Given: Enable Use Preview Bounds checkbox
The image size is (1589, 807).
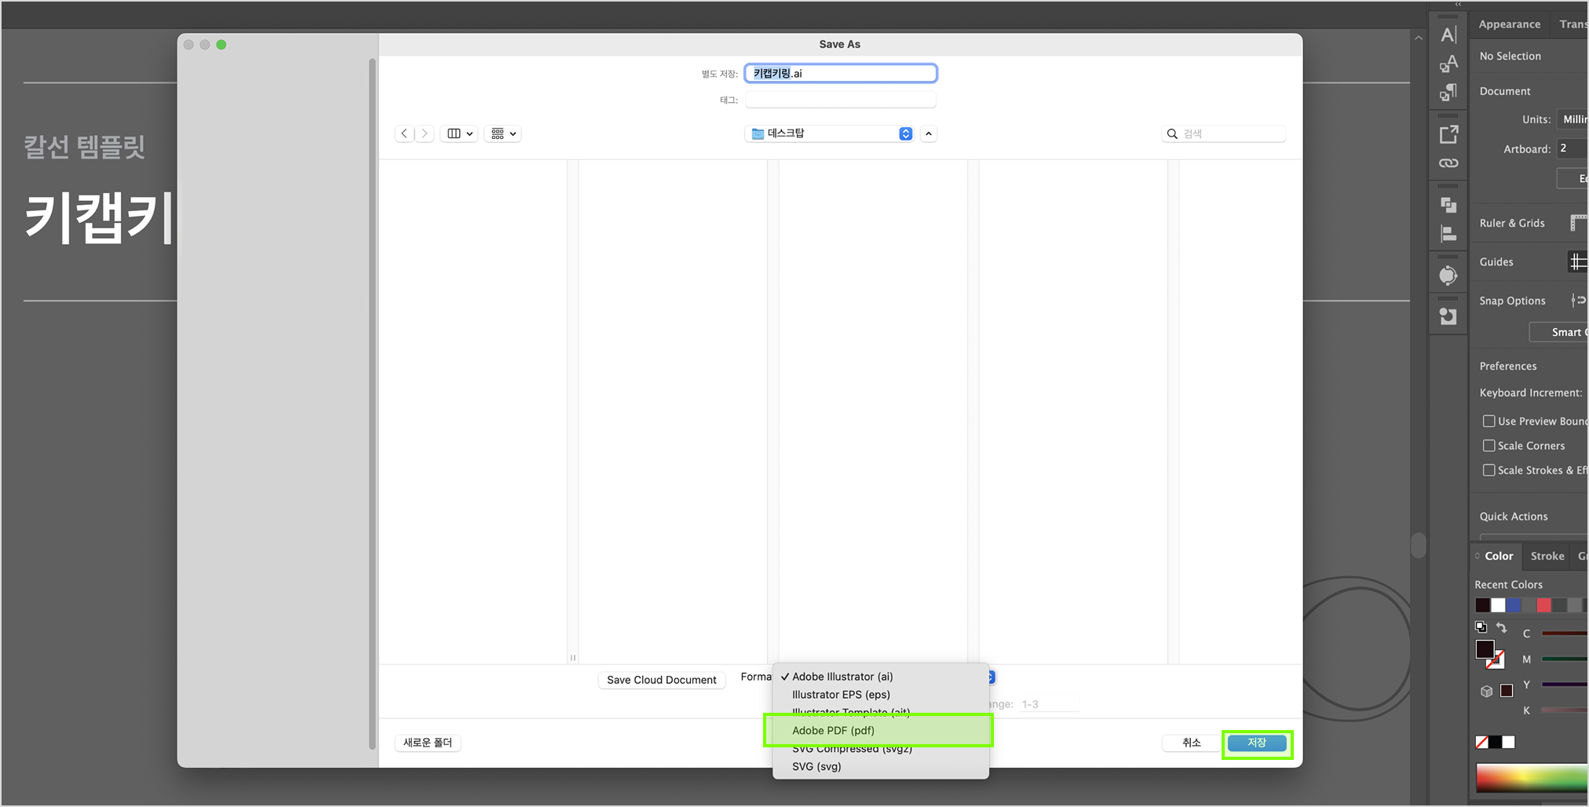Looking at the screenshot, I should coord(1489,422).
